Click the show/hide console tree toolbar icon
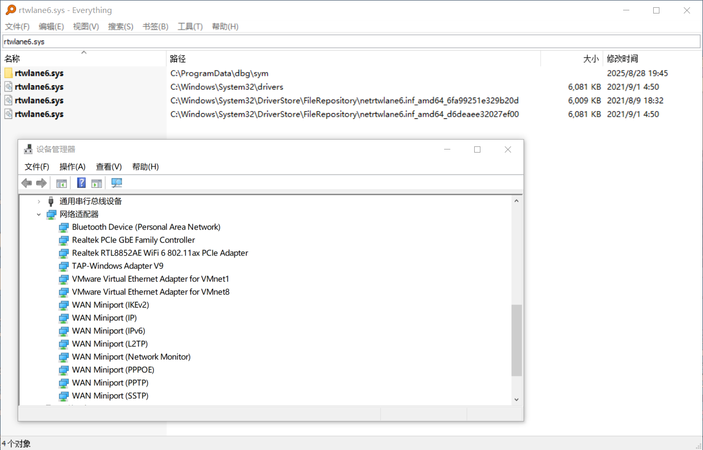The height and width of the screenshot is (450, 703). point(62,183)
